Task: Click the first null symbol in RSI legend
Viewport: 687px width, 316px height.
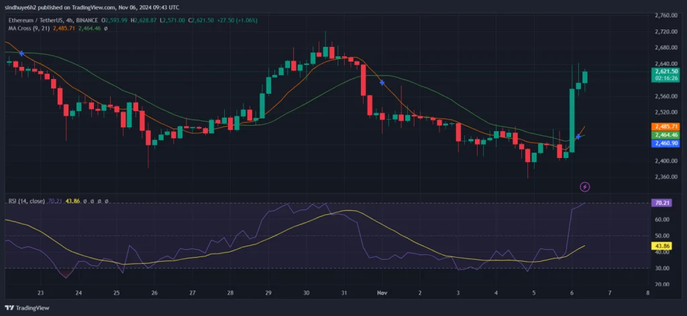Action: pos(84,201)
